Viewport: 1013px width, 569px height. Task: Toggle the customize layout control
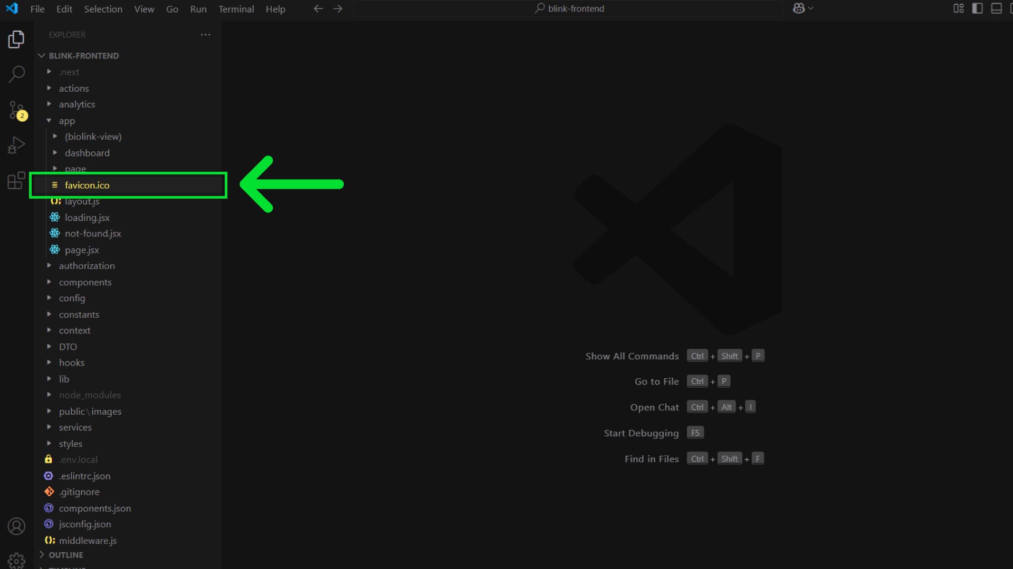click(958, 8)
